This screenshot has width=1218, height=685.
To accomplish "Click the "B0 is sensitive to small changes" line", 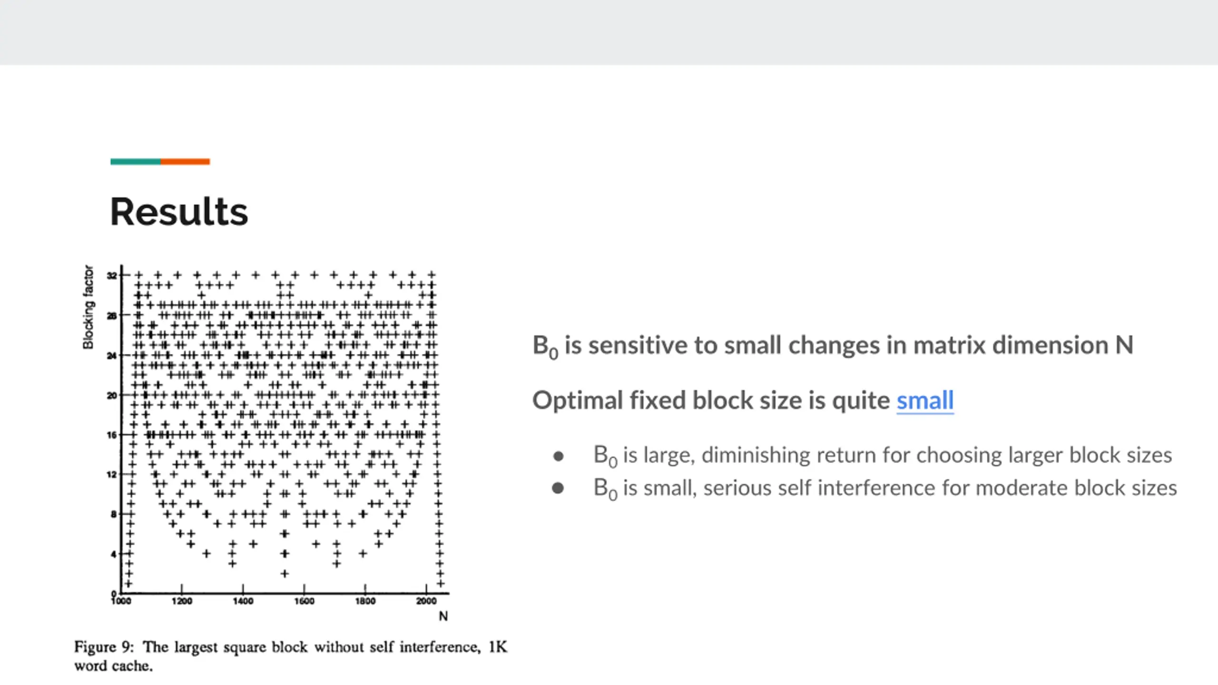I will click(x=833, y=346).
